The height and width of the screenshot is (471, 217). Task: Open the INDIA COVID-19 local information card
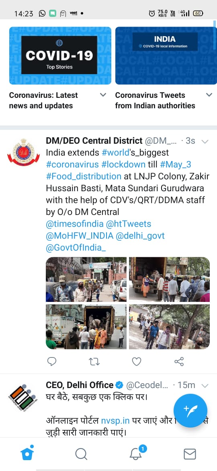pos(166,56)
